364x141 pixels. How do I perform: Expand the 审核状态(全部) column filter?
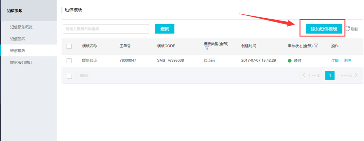[x=300, y=46]
